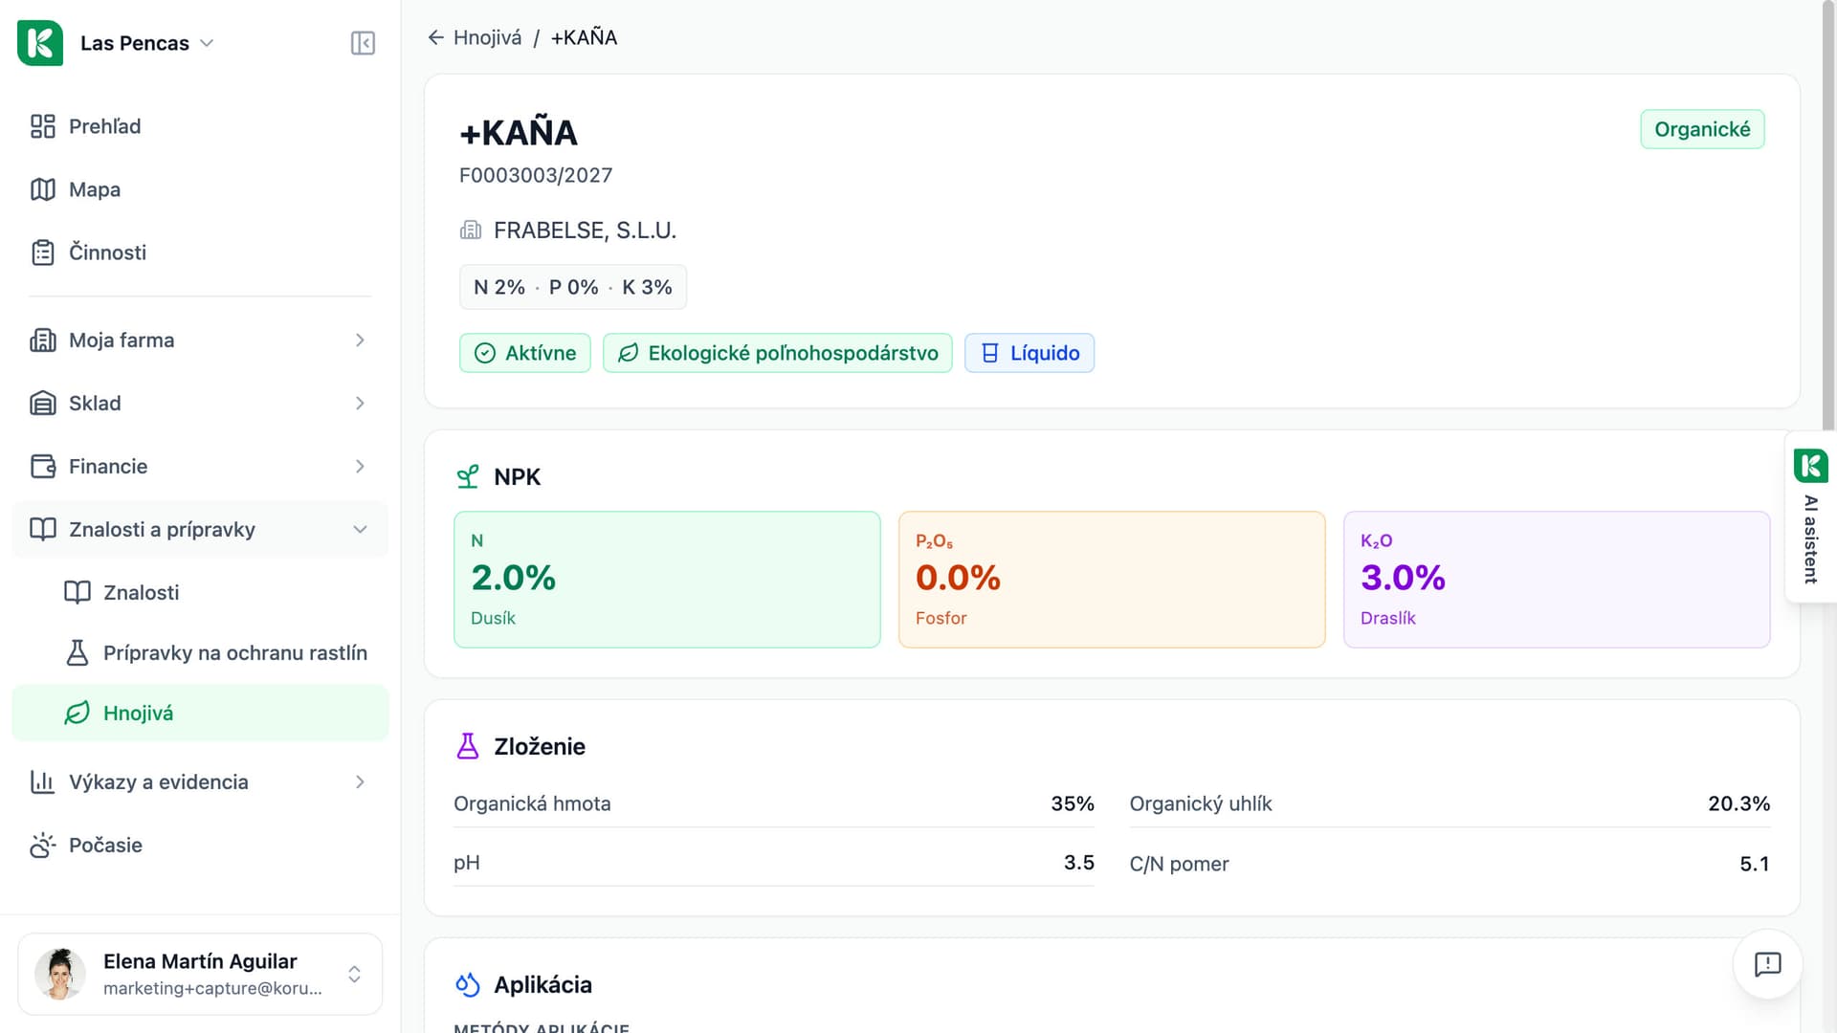Go to Prípravky na ochranu rastlín
Image resolution: width=1837 pixels, height=1033 pixels.
(217, 653)
